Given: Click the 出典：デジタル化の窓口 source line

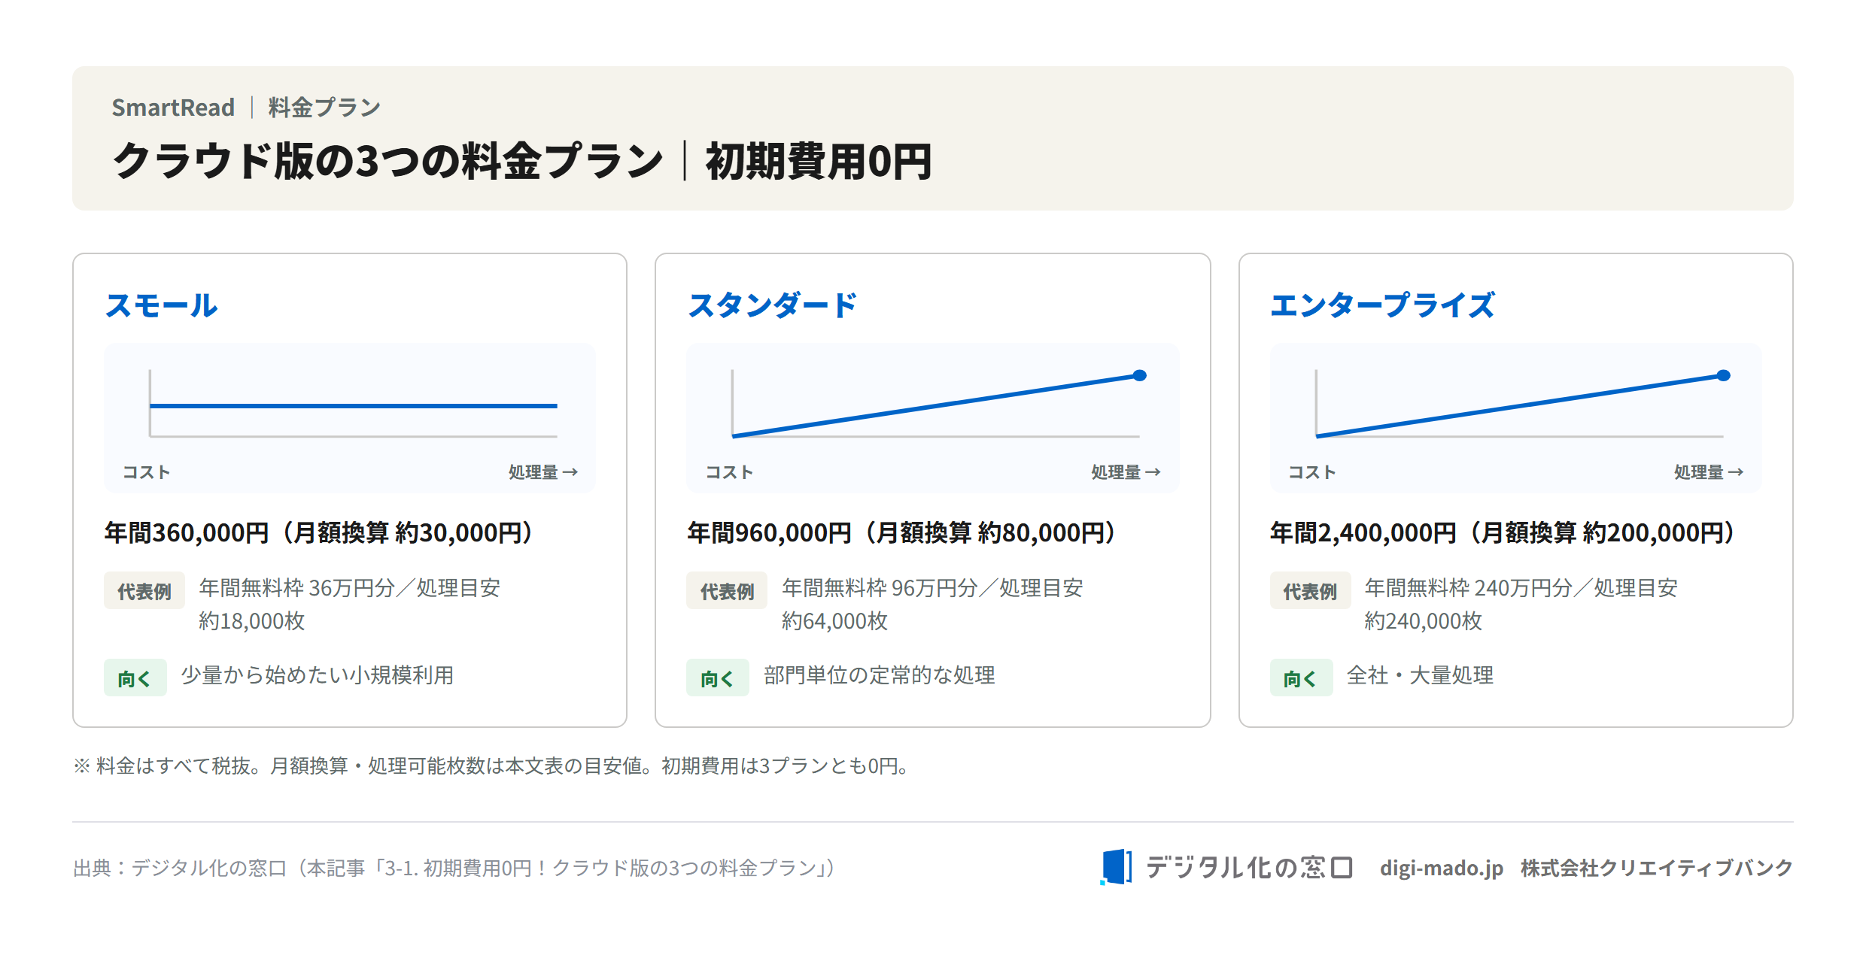Looking at the screenshot, I should [x=455, y=869].
